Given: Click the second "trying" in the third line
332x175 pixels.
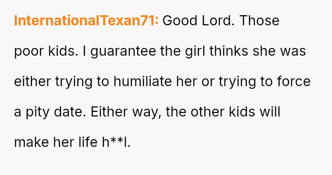Looking at the screenshot, I should click(x=237, y=82).
